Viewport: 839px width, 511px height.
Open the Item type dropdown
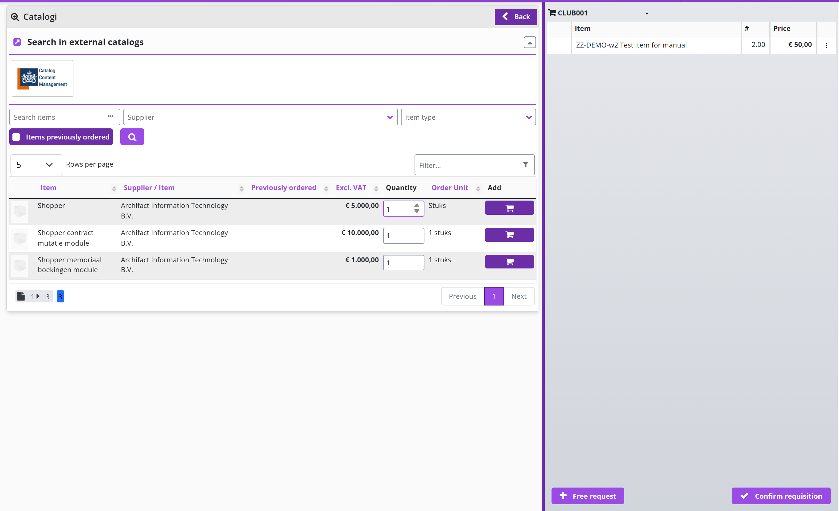(468, 117)
